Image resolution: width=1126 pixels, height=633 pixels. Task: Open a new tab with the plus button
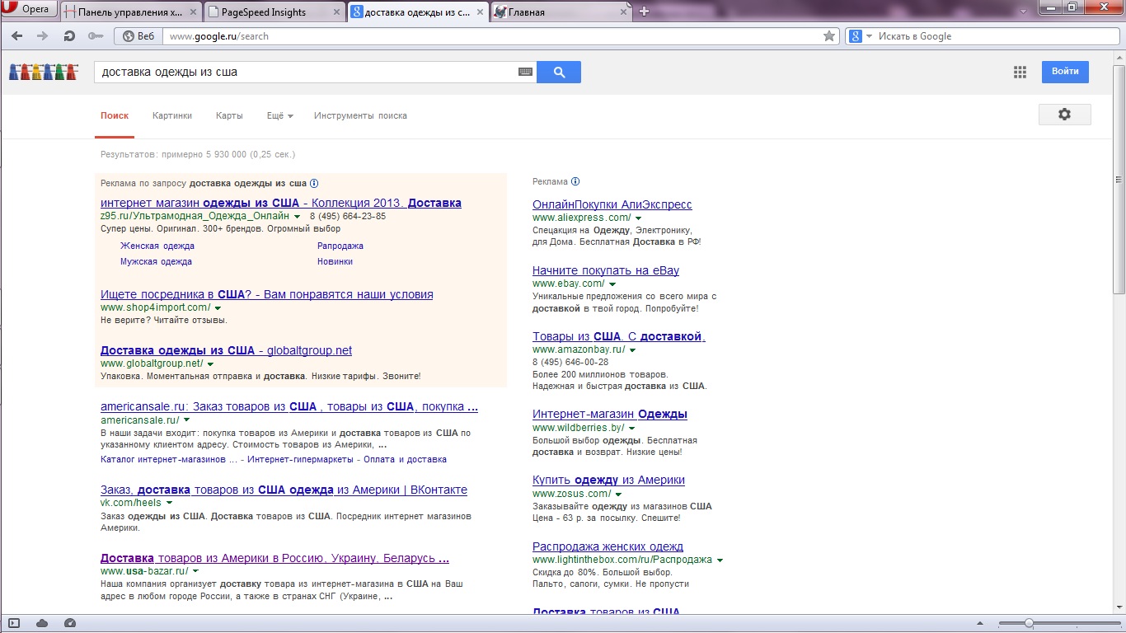[645, 12]
